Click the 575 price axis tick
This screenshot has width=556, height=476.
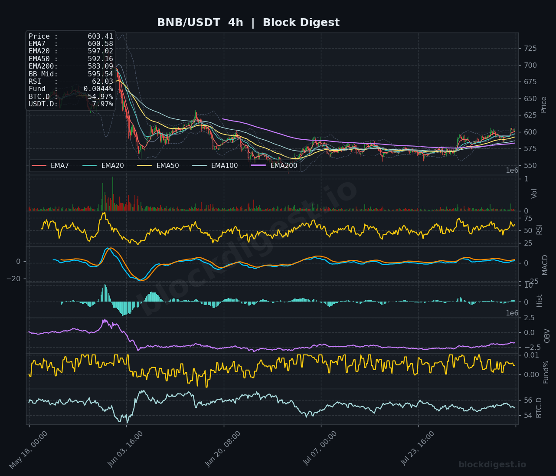click(x=530, y=149)
